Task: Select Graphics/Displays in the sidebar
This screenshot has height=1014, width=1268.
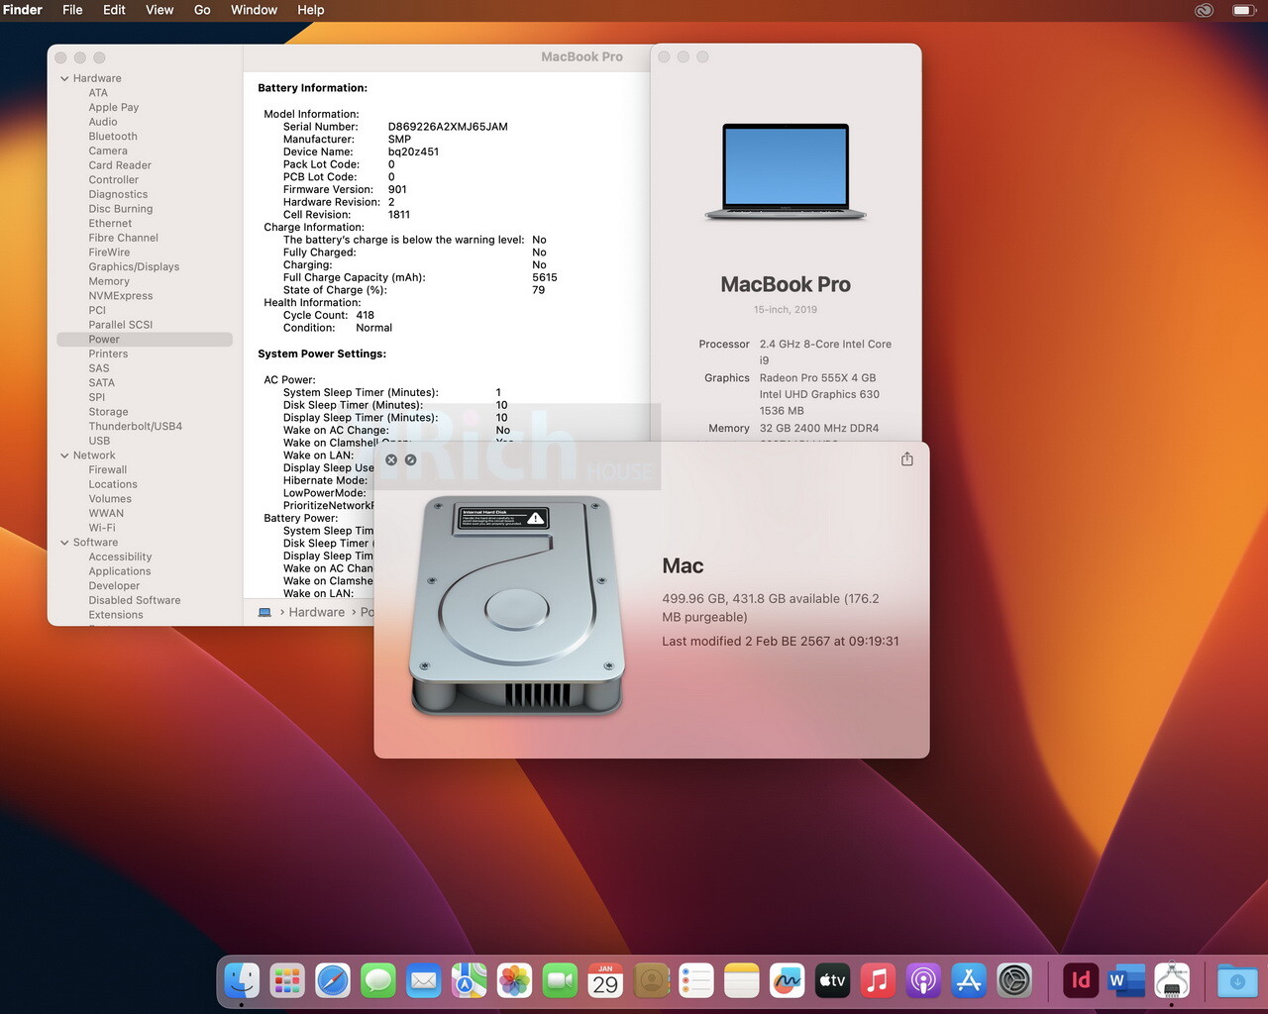Action: [x=134, y=266]
